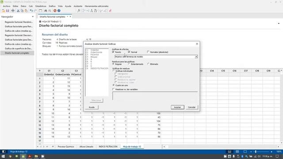Viewport: 283px width, 159px height.
Task: Open Find with the binoculars icon
Action: [46, 11]
